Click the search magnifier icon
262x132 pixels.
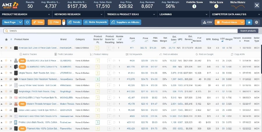click(7, 31)
